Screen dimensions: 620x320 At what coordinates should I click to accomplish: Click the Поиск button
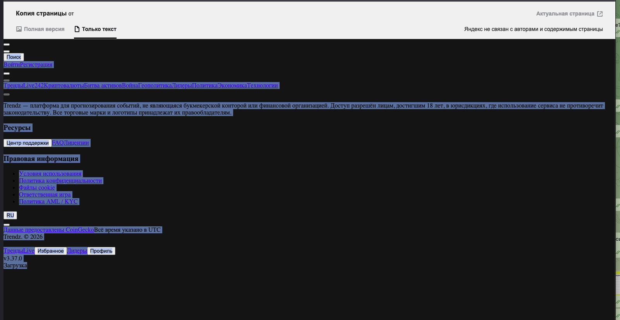[14, 57]
